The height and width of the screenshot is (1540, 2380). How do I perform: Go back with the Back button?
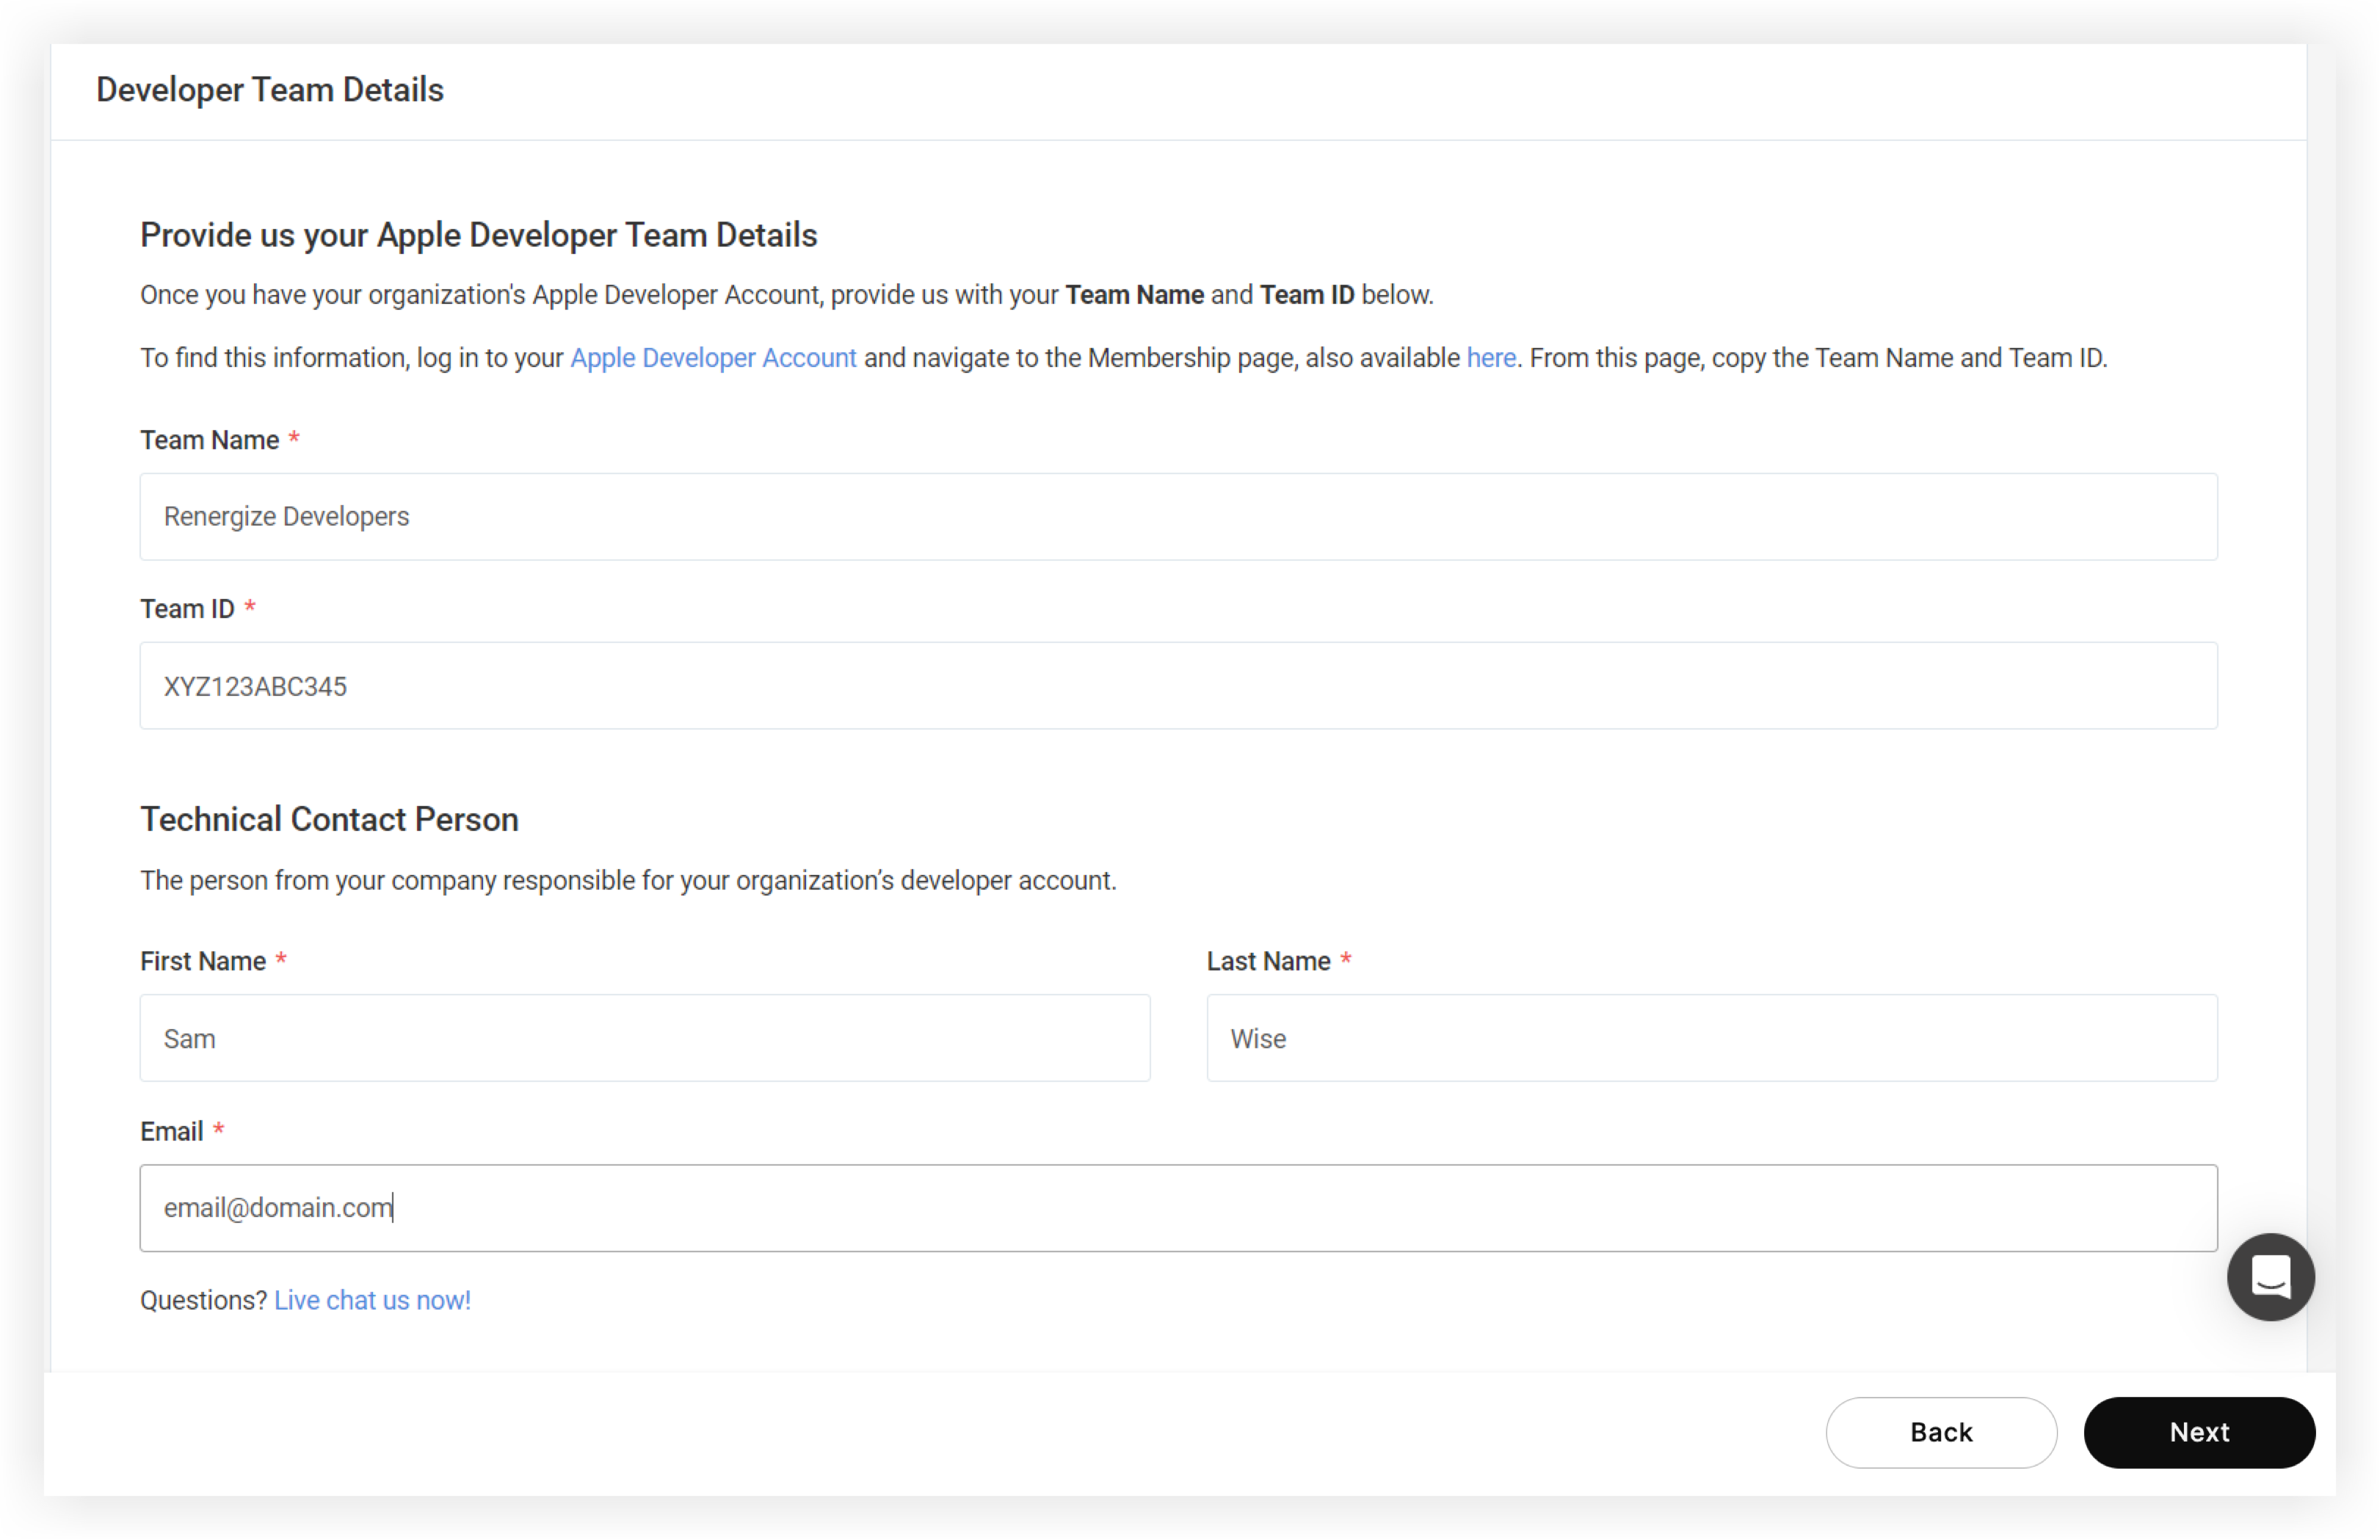pos(1941,1432)
